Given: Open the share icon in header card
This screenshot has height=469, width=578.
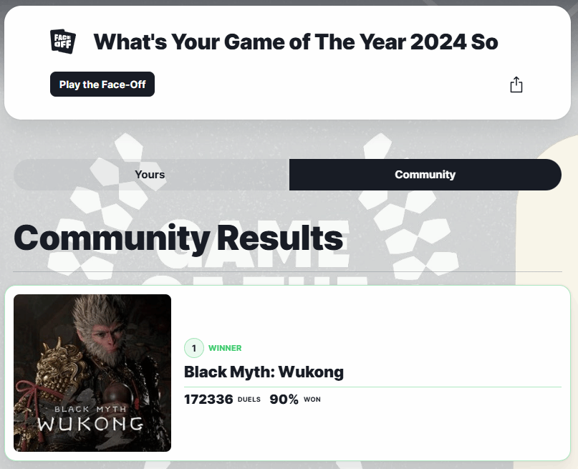Looking at the screenshot, I should click(516, 84).
